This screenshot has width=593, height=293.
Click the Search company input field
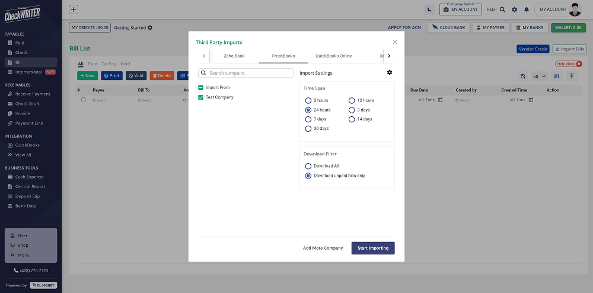point(249,73)
